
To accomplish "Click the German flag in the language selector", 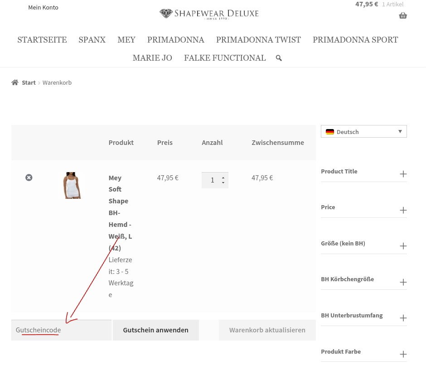I will tap(330, 132).
